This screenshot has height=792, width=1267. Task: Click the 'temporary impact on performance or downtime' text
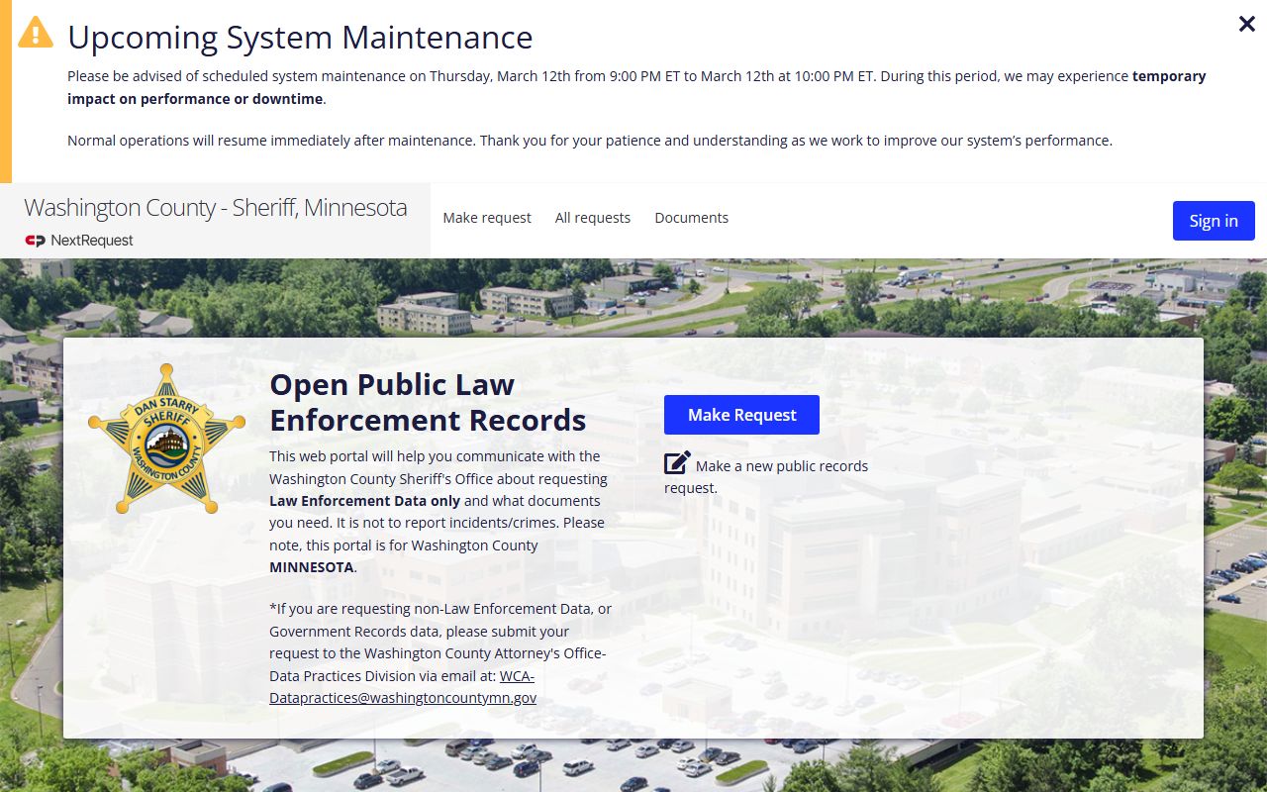(636, 87)
